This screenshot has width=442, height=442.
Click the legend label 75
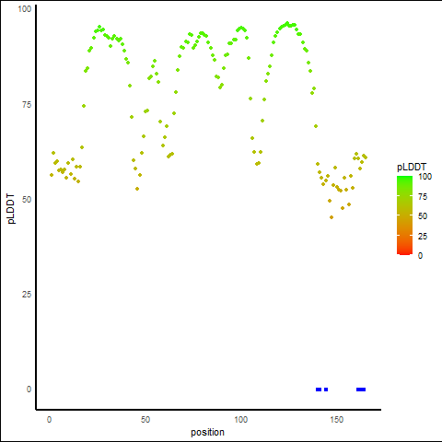pyautogui.click(x=423, y=197)
